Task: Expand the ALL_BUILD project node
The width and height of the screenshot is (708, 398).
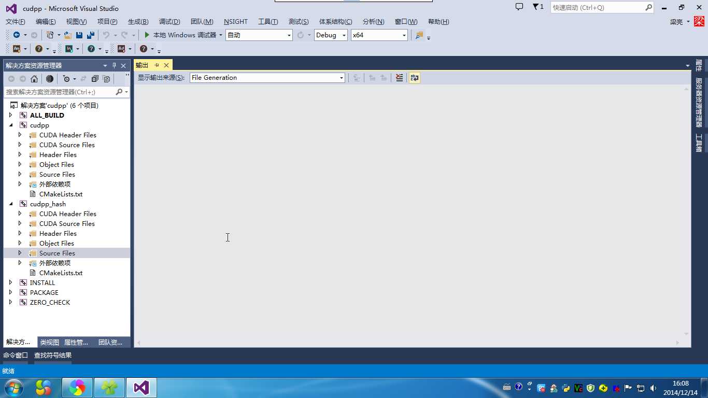Action: click(x=11, y=115)
